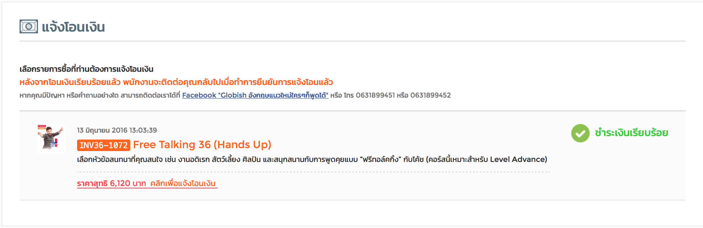
Task: Click เลือกรายการซื้อที่ท่านต้องการแจ้งโอนเงิน instruction text
Action: coord(86,69)
